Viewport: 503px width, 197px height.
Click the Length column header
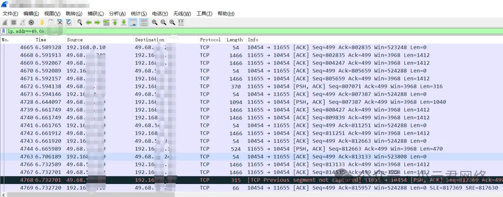[235, 40]
